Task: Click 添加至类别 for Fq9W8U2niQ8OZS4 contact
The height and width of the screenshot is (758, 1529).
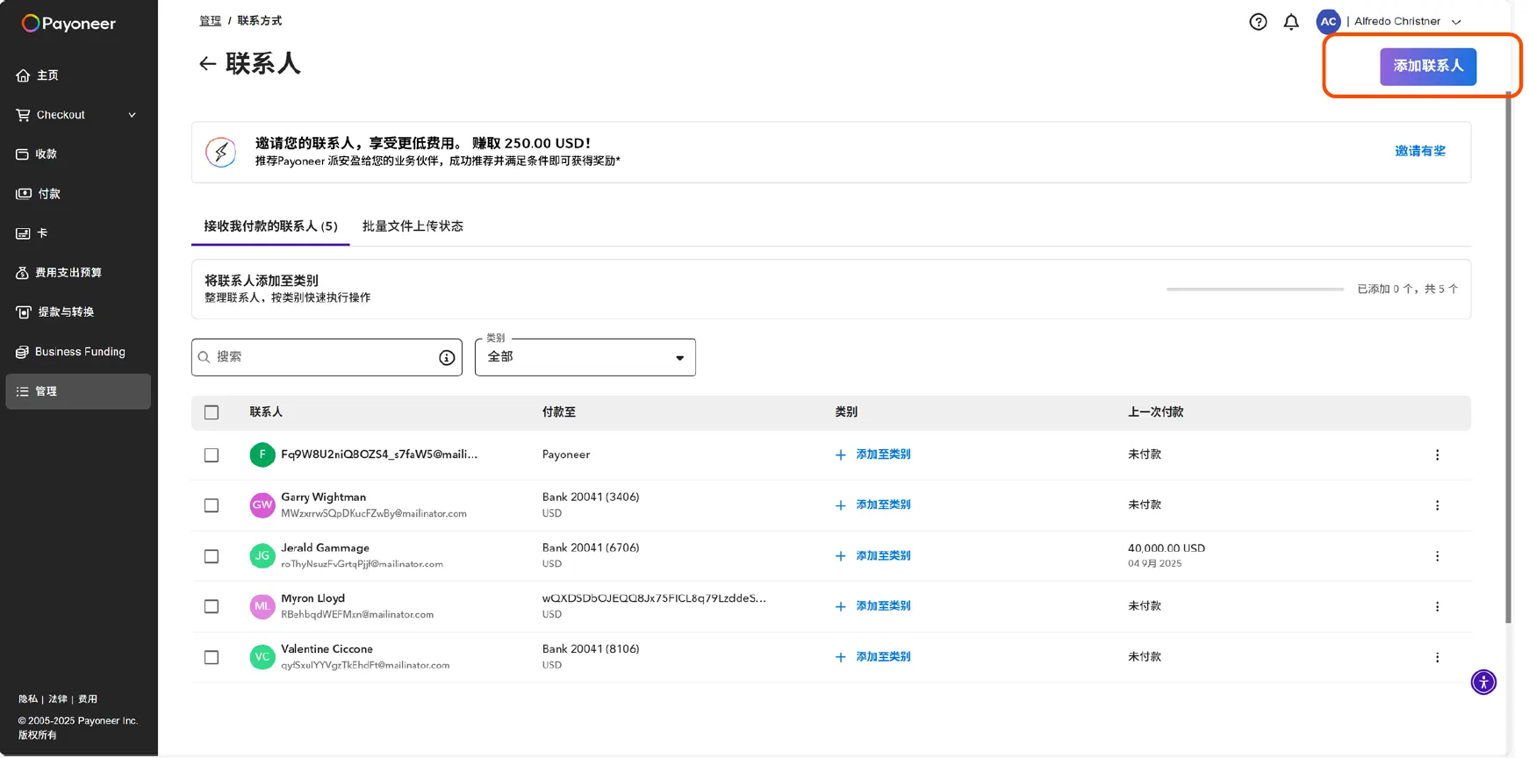Action: [x=883, y=454]
